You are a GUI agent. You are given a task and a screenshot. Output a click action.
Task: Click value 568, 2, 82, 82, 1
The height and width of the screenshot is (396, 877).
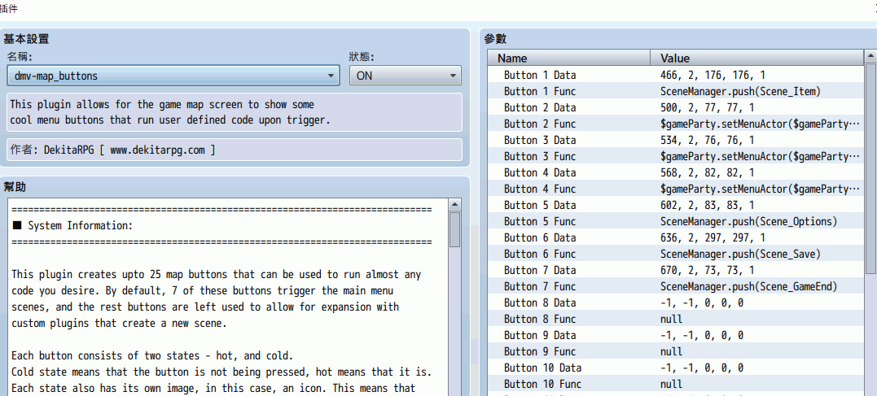[707, 172]
